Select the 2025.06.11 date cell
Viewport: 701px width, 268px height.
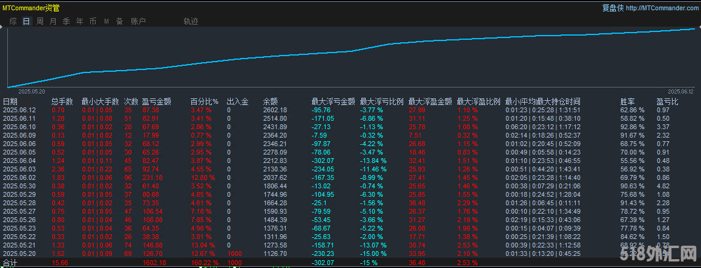point(18,118)
